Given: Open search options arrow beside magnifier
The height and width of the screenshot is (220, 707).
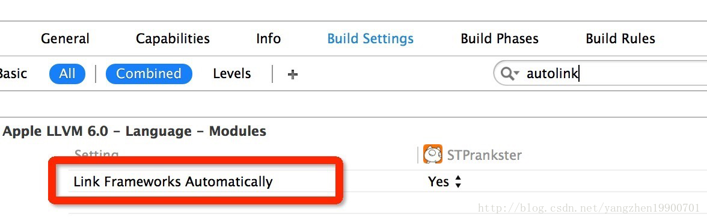Looking at the screenshot, I should point(517,73).
